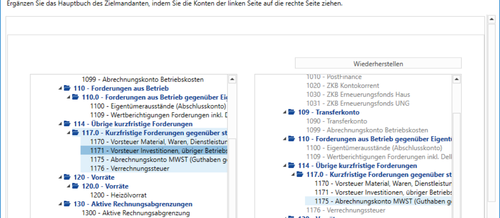
Task: Select 1030 - ZKB Erneuerungsfonds Haus
Action: 358,95
